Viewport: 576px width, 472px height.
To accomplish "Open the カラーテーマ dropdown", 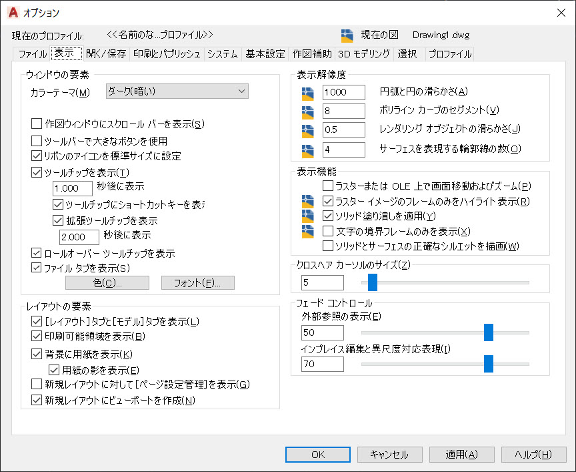I will point(177,91).
